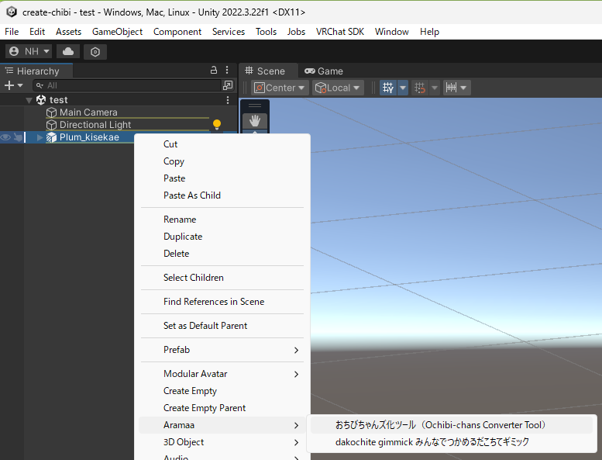The image size is (602, 460).
Task: Choose Paste from the context menu
Action: [222, 178]
